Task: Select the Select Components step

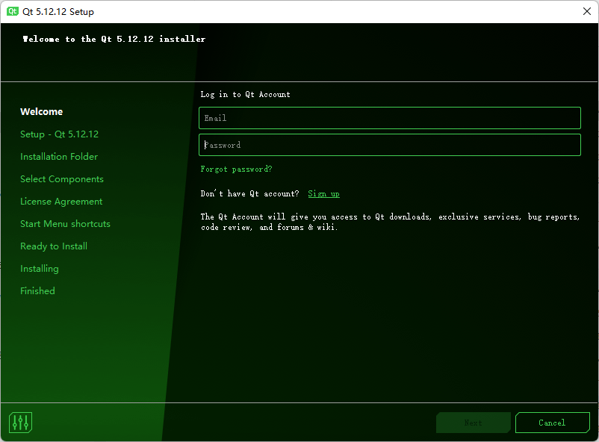Action: point(61,178)
